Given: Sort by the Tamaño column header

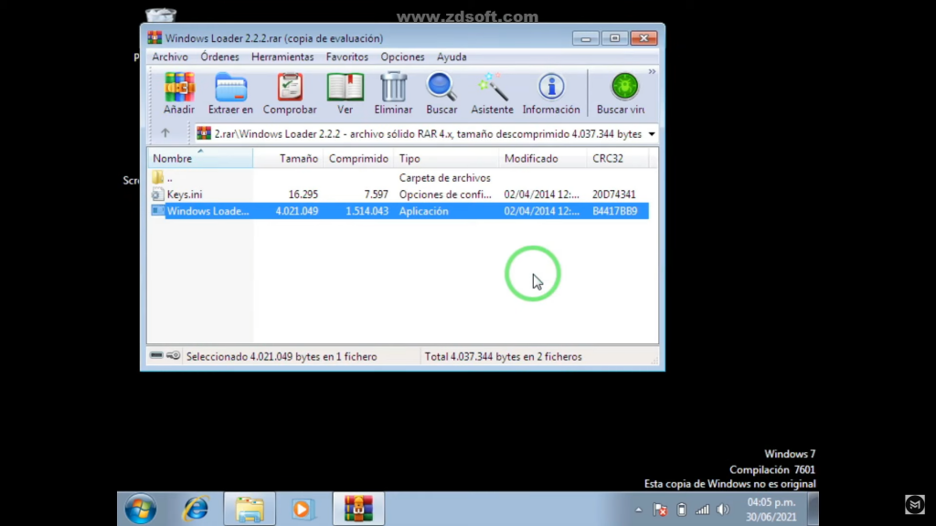Looking at the screenshot, I should (x=288, y=158).
